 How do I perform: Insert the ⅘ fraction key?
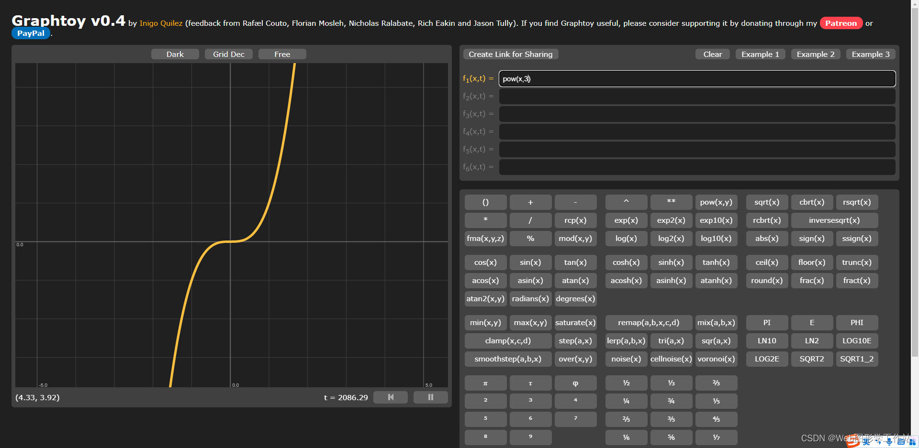(716, 419)
